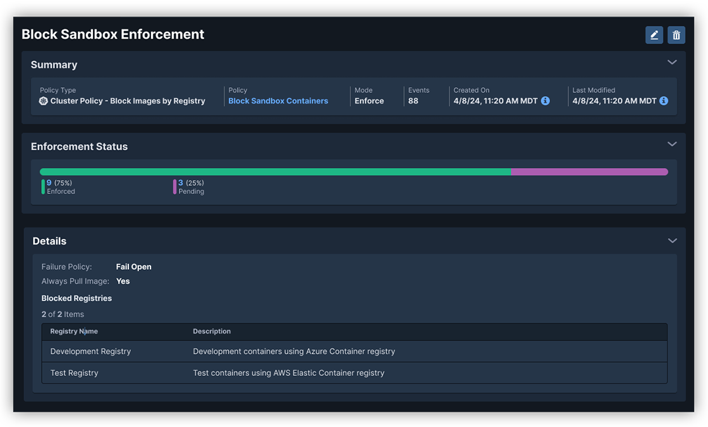Click the Last Modified info icon

[x=663, y=100]
